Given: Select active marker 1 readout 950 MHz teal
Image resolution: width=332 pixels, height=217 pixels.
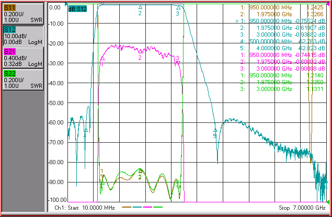Looking at the screenshot, I should 280,21.
